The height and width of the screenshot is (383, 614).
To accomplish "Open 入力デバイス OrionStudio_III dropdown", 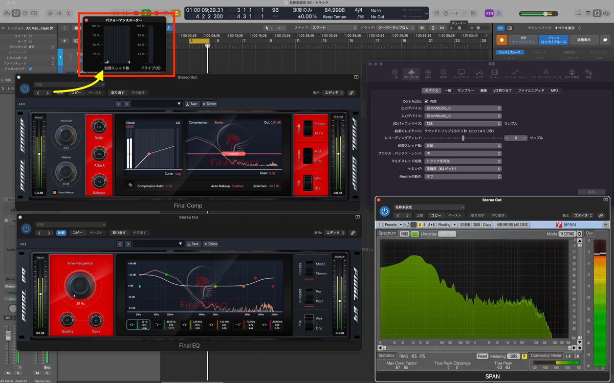I will [463, 116].
